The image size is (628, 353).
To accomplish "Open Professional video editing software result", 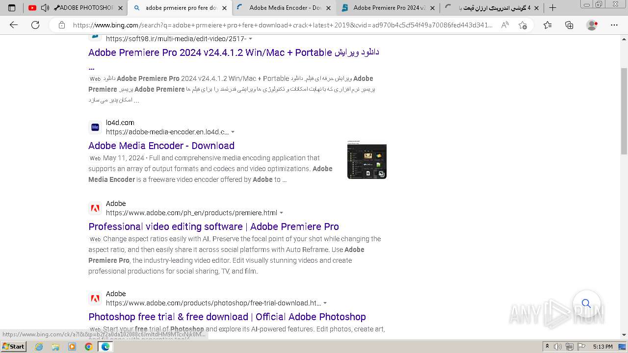I will point(213,227).
